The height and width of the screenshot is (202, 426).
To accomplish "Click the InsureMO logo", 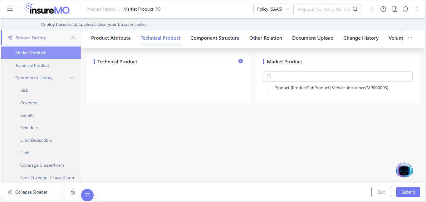I will pyautogui.click(x=47, y=8).
